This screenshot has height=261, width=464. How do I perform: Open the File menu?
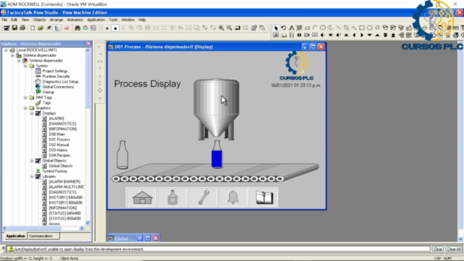pyautogui.click(x=4, y=20)
